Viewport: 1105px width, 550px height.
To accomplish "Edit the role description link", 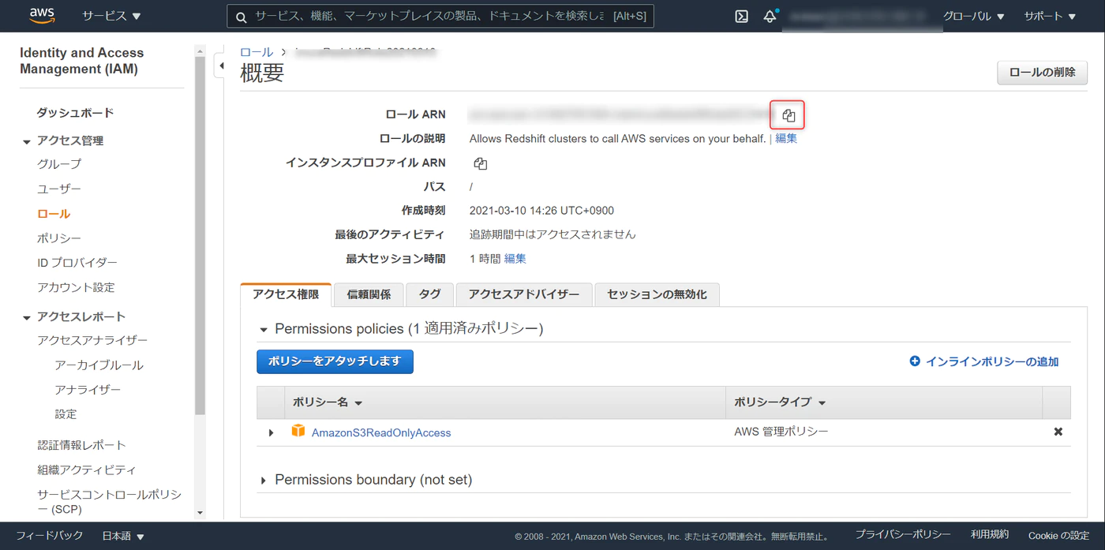I will click(x=786, y=138).
